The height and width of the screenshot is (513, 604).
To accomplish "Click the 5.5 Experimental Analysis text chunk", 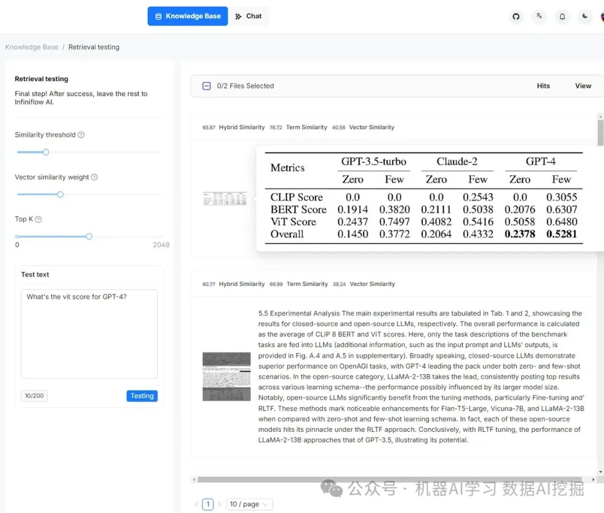I will 421,376.
